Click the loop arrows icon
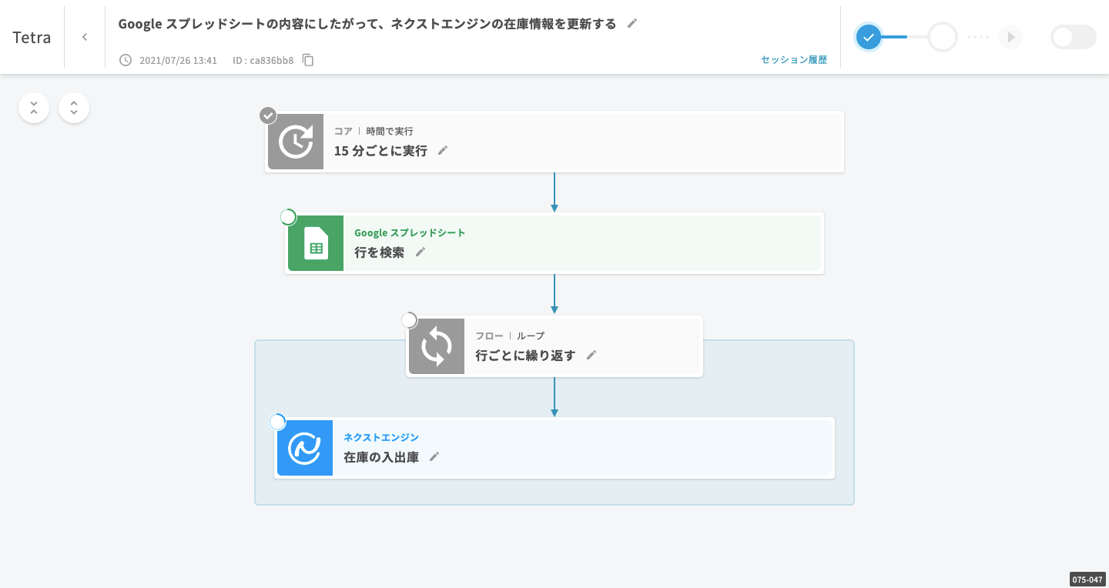Viewport: 1109px width, 588px height. 437,346
